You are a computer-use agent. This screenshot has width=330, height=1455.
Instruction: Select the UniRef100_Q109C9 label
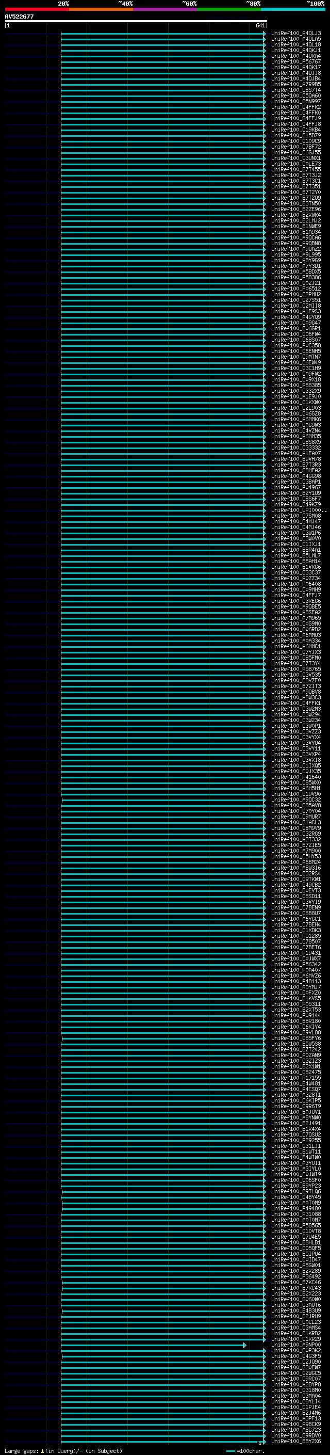point(296,141)
